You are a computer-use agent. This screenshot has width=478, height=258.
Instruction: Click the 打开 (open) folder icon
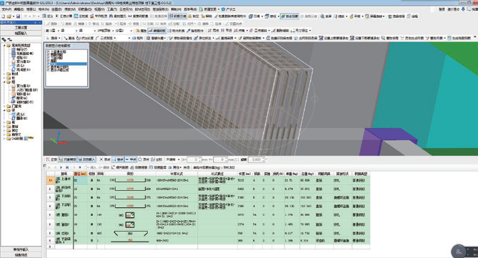click(x=9, y=16)
